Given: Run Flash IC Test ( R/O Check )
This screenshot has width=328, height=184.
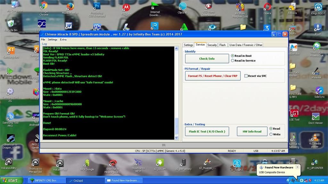Looking at the screenshot, I should 207,131.
